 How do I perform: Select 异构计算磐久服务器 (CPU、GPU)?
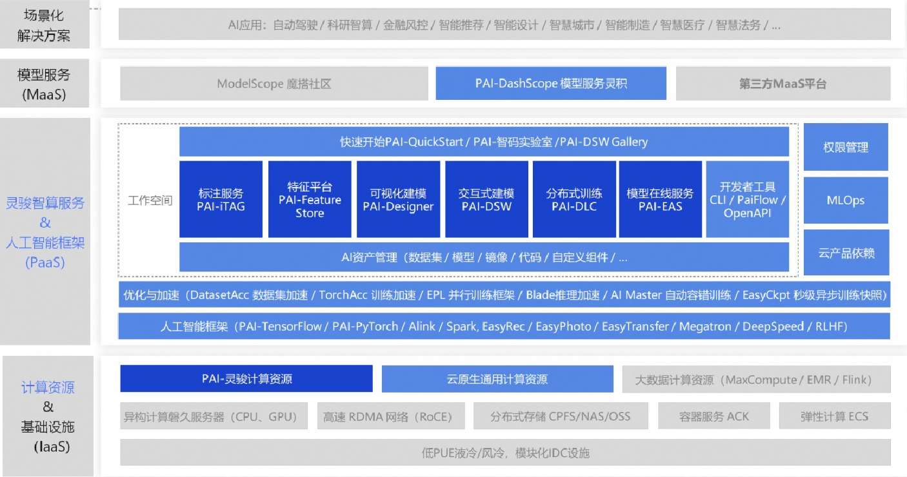pos(214,416)
